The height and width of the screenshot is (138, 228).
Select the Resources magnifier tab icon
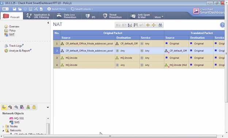coord(16,107)
